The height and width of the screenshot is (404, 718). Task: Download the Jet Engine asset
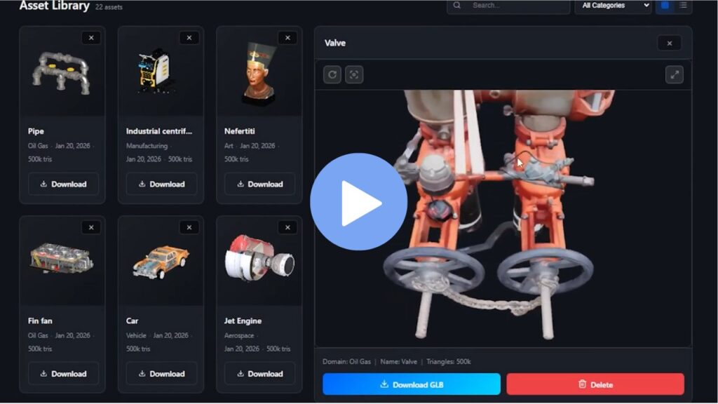[x=259, y=374]
